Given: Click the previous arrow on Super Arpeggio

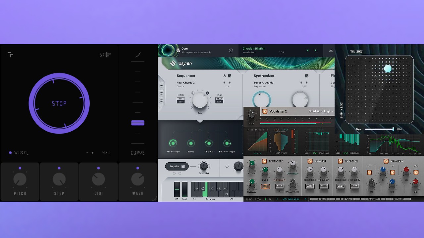Looking at the screenshot, I should pyautogui.click(x=301, y=83).
